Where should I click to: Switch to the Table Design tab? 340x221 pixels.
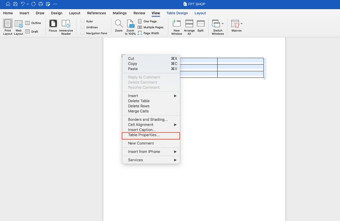[177, 13]
